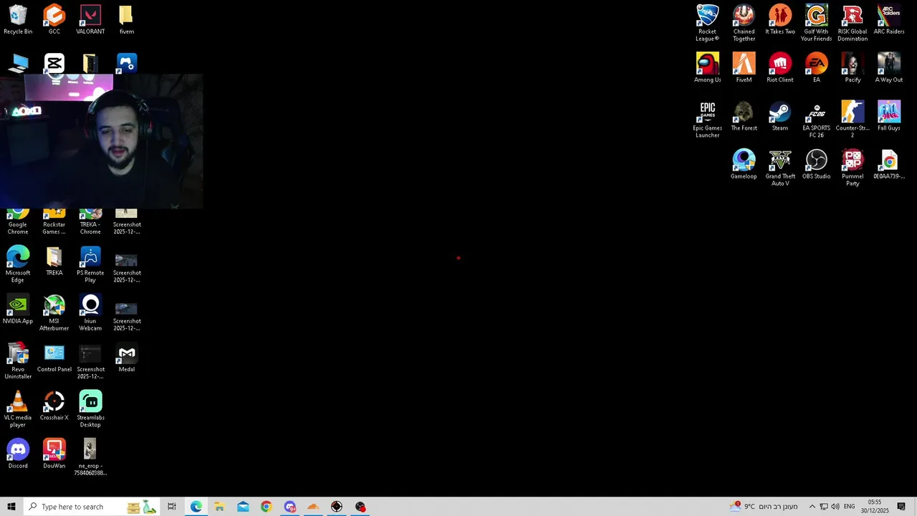Image resolution: width=917 pixels, height=516 pixels.
Task: Open the network status tray icon
Action: point(823,507)
